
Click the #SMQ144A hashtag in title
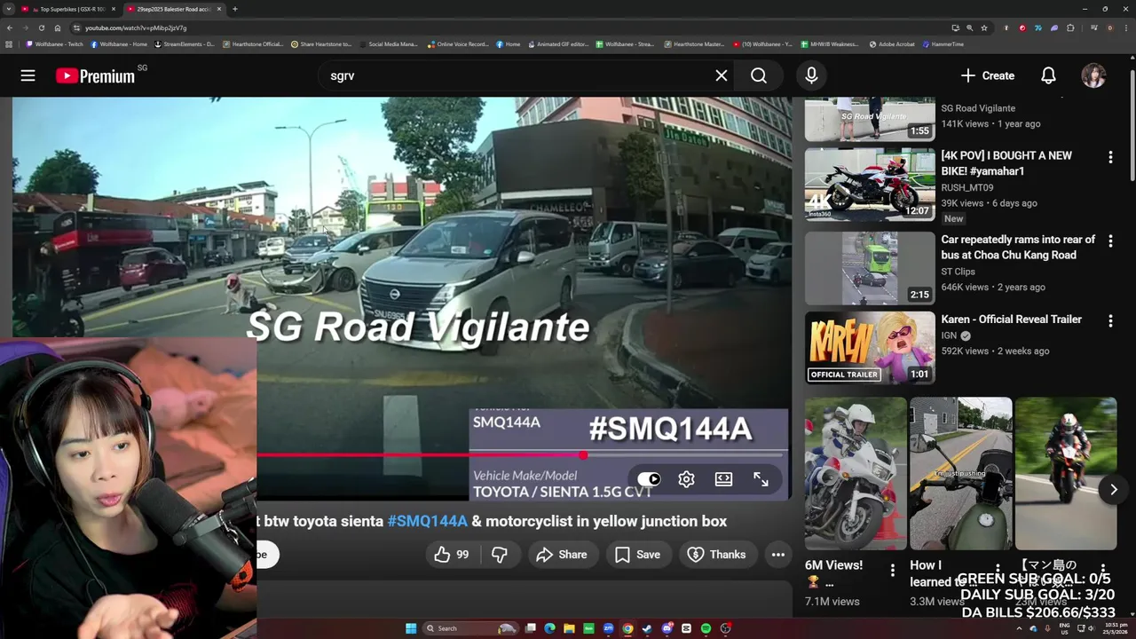pyautogui.click(x=427, y=521)
